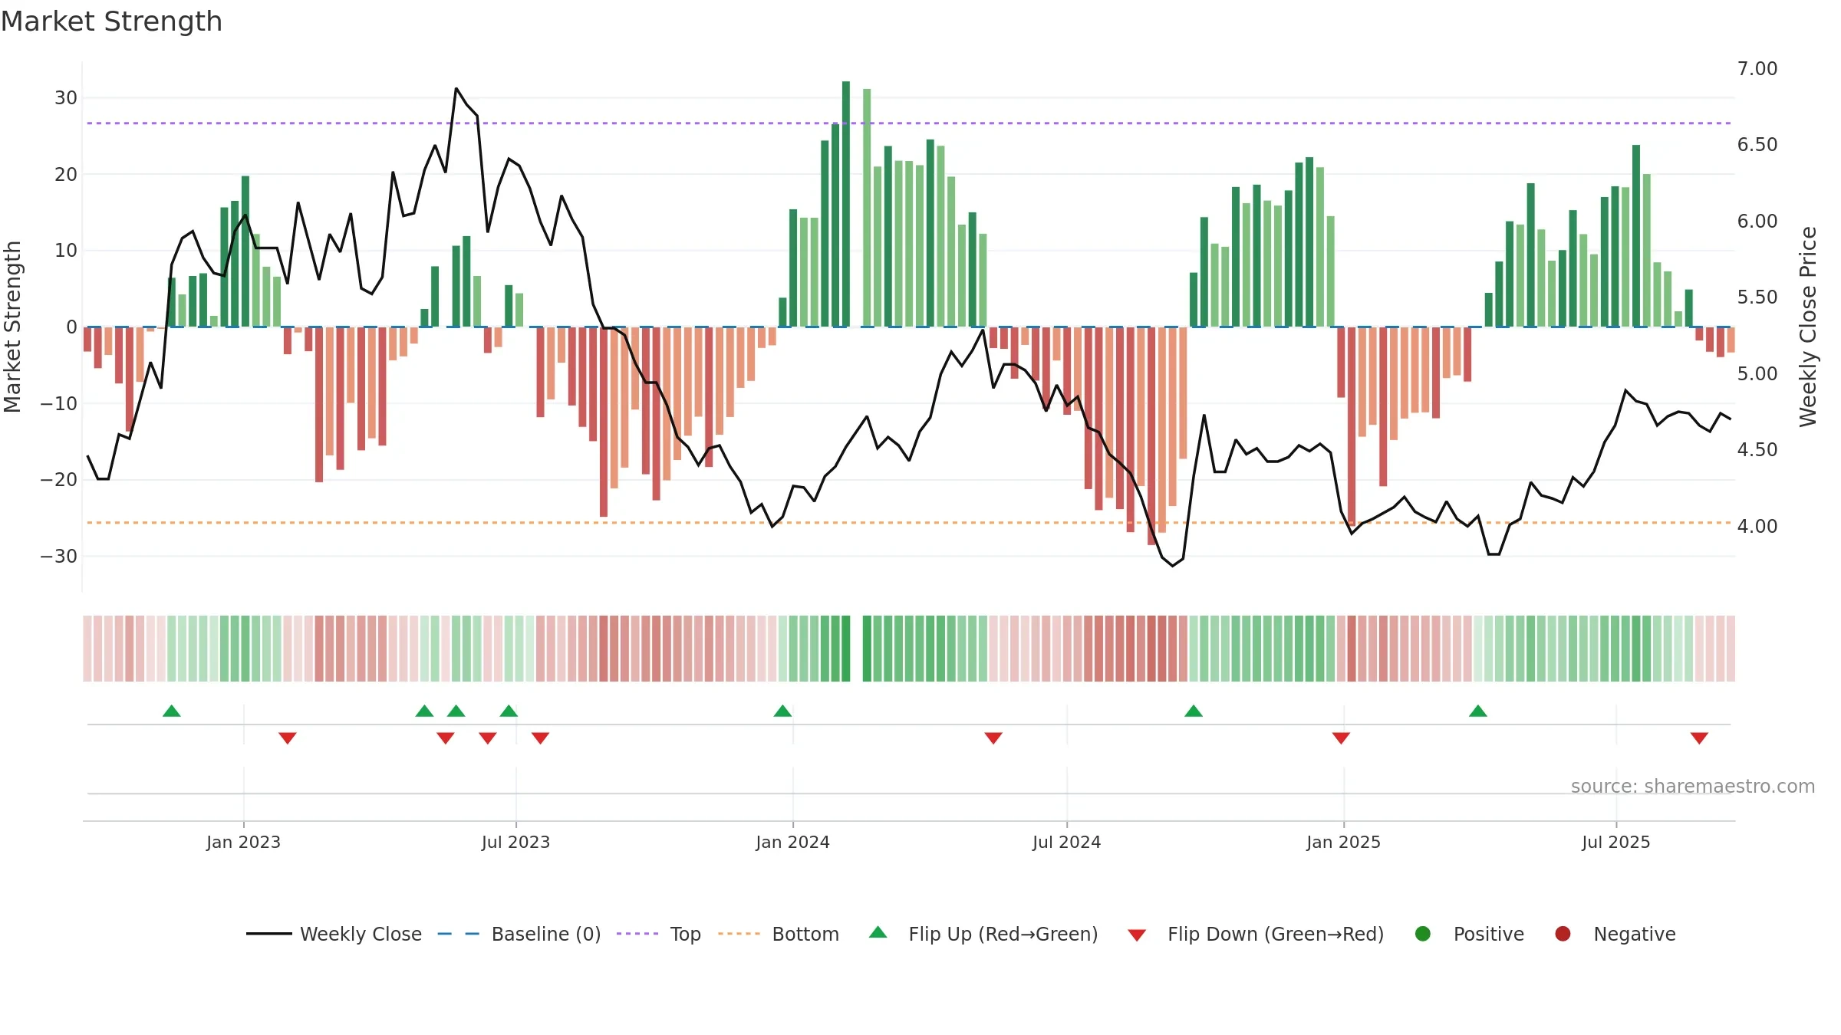
Task: Click the Market Strength chart title
Action: click(x=111, y=21)
